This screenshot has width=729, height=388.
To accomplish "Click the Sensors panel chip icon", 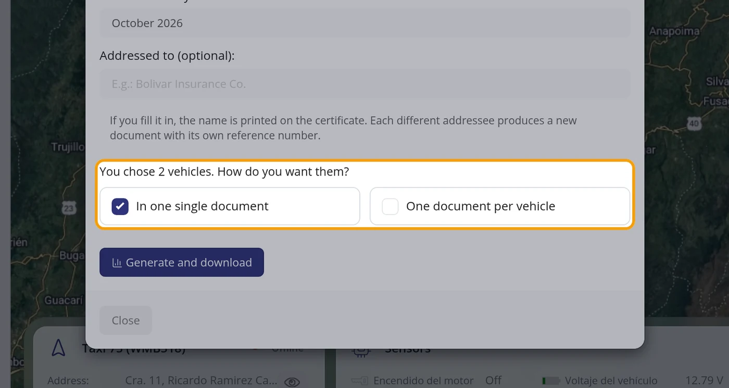I will pyautogui.click(x=360, y=351).
